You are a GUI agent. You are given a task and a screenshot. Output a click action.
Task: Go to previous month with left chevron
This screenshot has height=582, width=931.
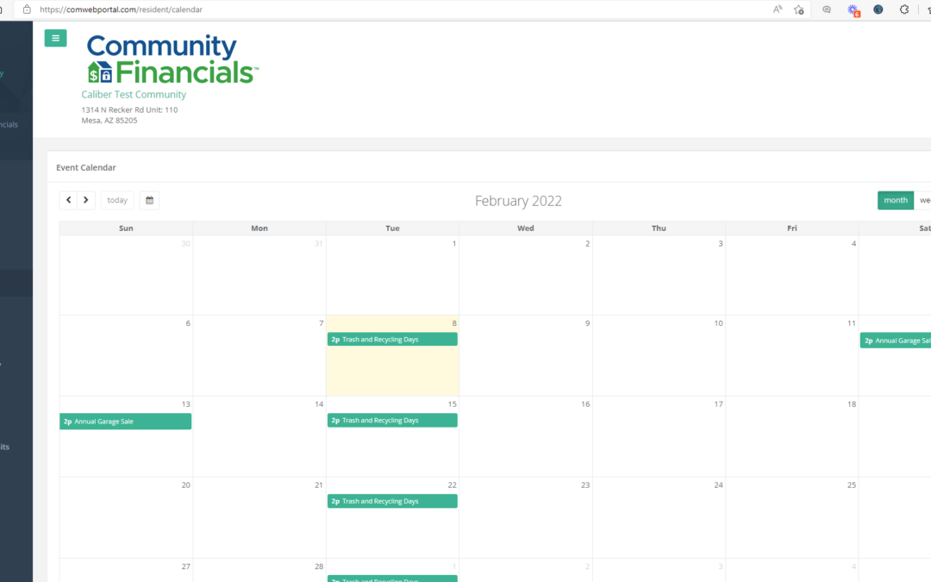click(69, 200)
